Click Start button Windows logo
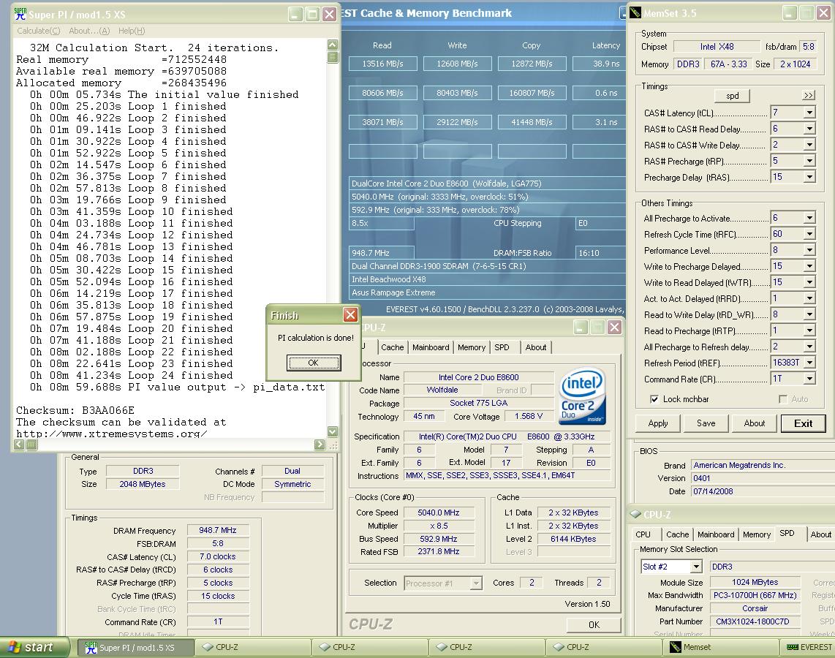Image resolution: width=835 pixels, height=658 pixels. coord(15,647)
